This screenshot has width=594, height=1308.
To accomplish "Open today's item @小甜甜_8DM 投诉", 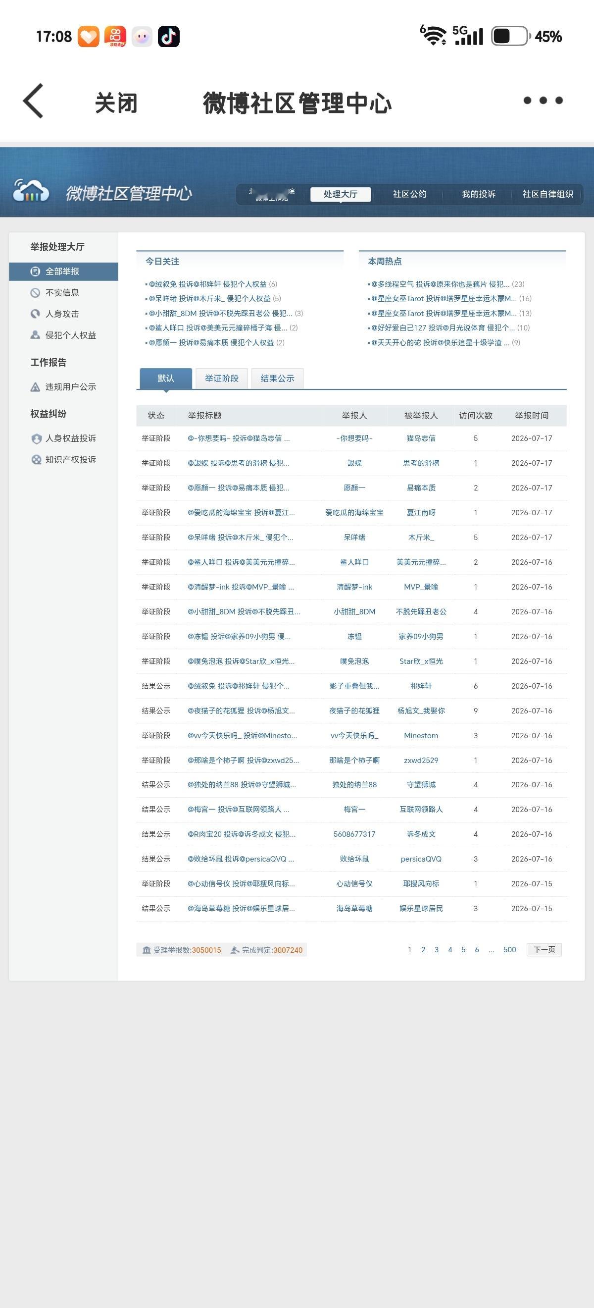I will click(x=221, y=313).
